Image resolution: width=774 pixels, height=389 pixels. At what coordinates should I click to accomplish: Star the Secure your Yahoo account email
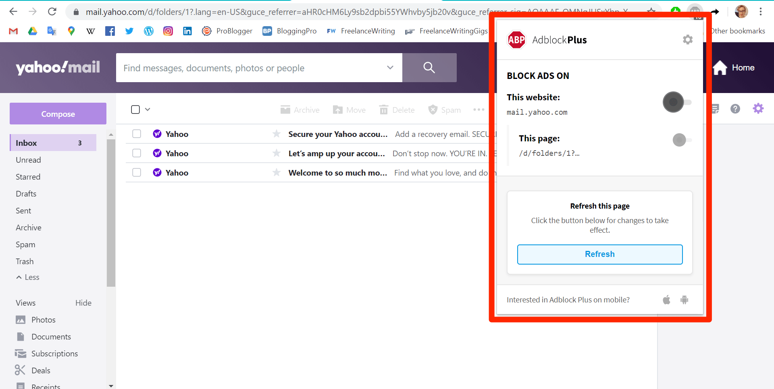pyautogui.click(x=277, y=134)
